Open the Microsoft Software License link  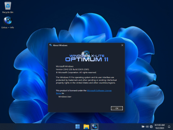(99, 90)
